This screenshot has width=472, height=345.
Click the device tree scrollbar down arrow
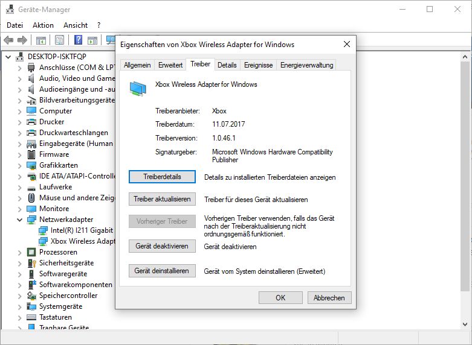point(465,324)
